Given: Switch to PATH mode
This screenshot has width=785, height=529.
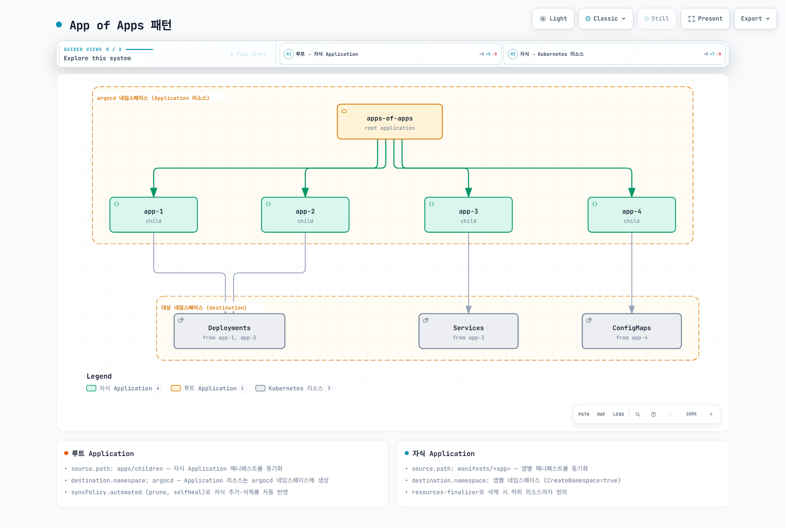Looking at the screenshot, I should click(x=584, y=414).
